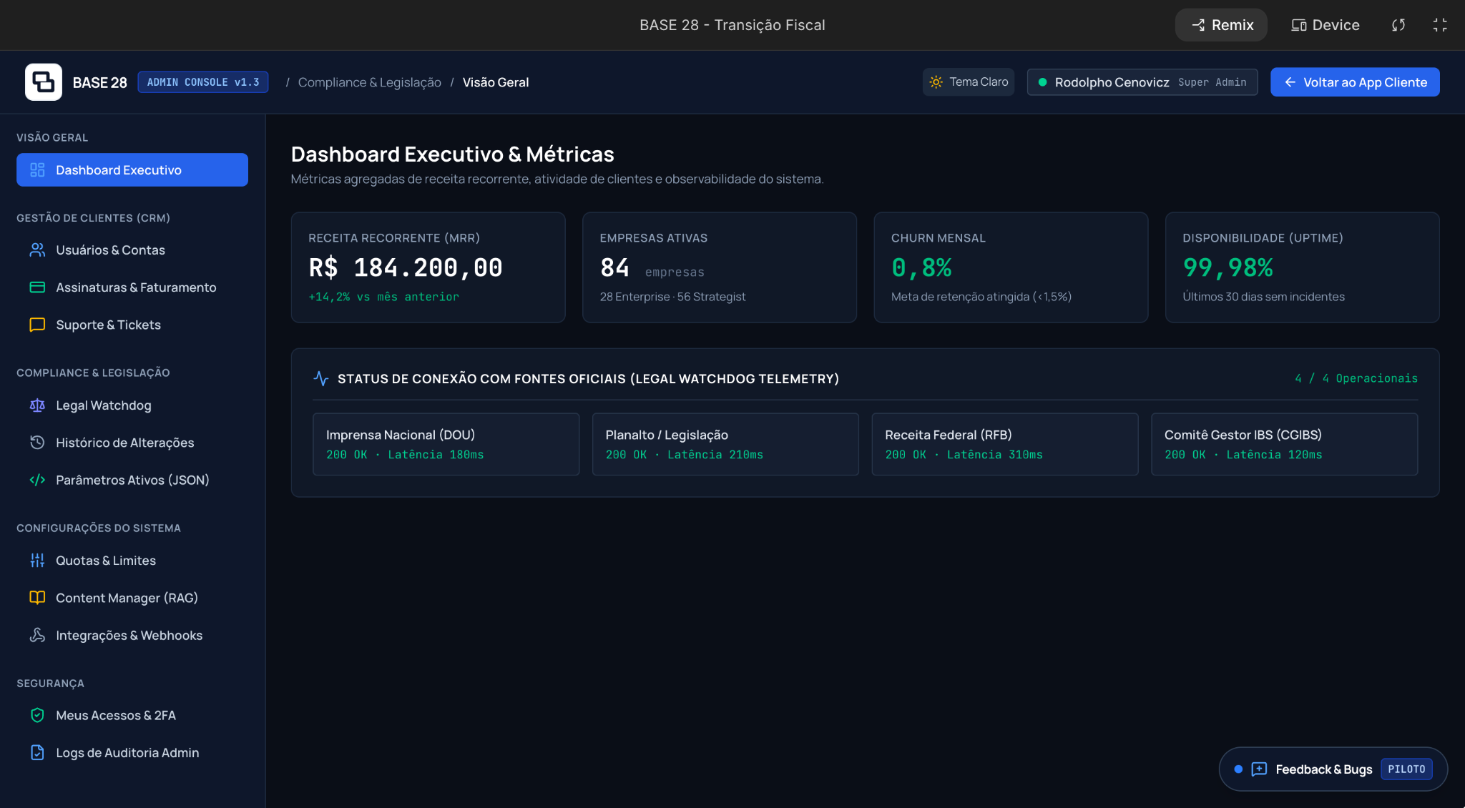
Task: Go to Usuários & Contas
Action: coord(132,250)
